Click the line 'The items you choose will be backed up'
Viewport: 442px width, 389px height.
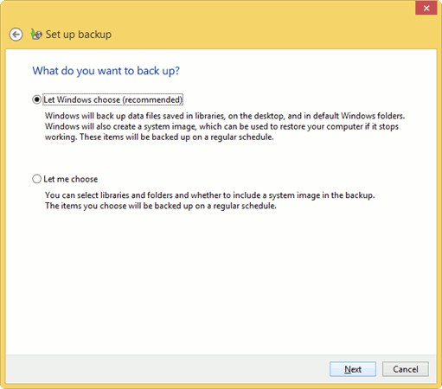pos(161,206)
